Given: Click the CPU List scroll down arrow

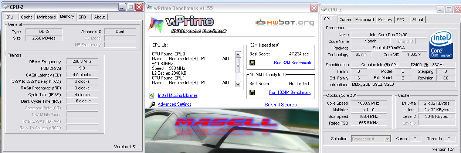Looking at the screenshot, I should pyautogui.click(x=238, y=84).
